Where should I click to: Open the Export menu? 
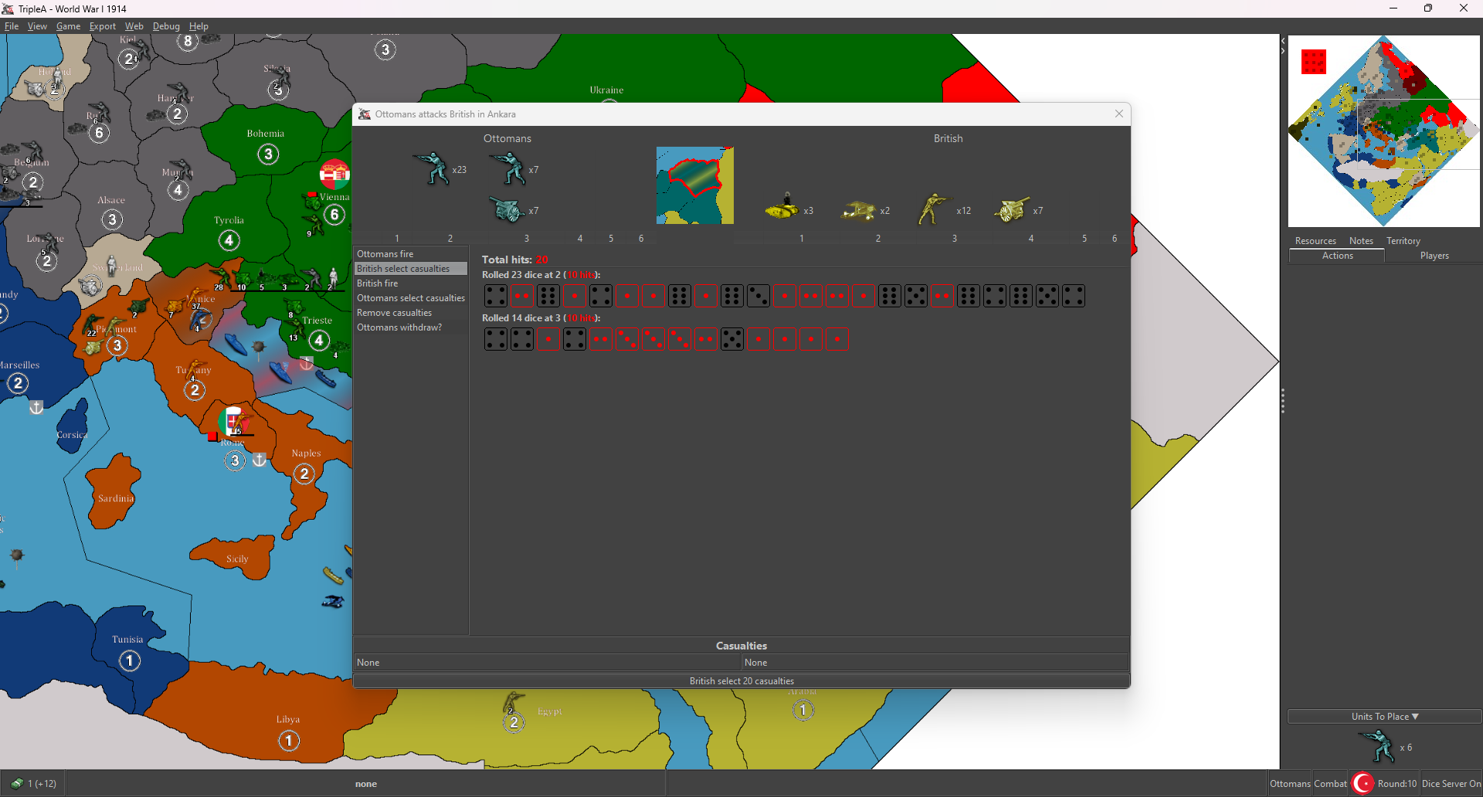point(103,25)
